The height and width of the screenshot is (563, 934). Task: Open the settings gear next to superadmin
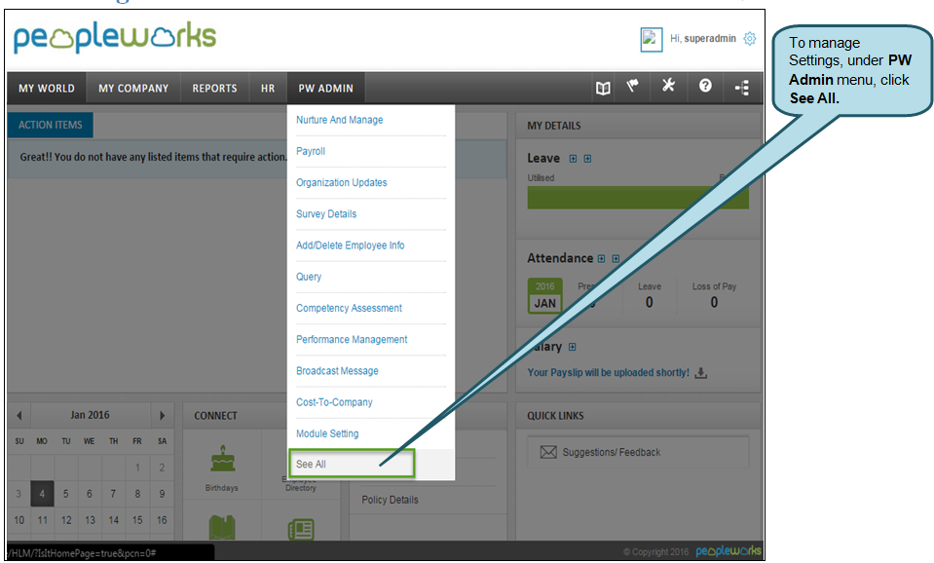750,39
